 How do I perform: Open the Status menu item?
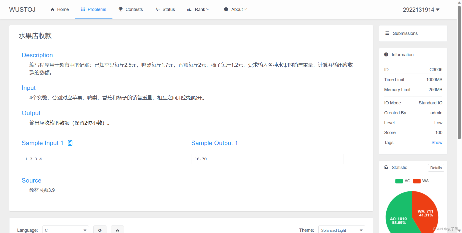[165, 9]
